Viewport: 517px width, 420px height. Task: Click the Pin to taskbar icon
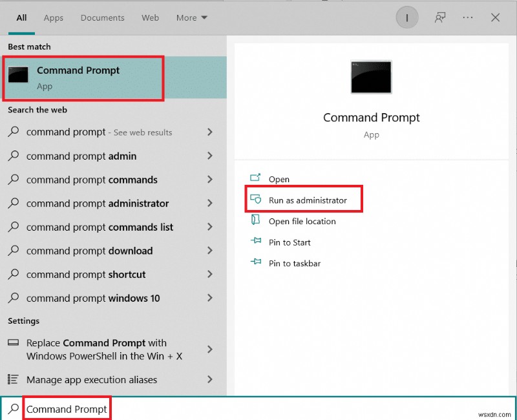(255, 263)
